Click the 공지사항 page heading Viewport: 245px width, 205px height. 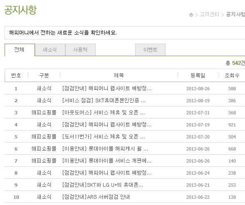(20, 10)
